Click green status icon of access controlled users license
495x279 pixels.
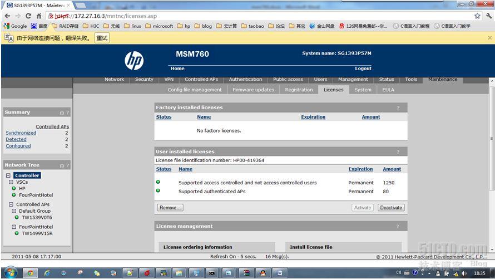point(158,182)
